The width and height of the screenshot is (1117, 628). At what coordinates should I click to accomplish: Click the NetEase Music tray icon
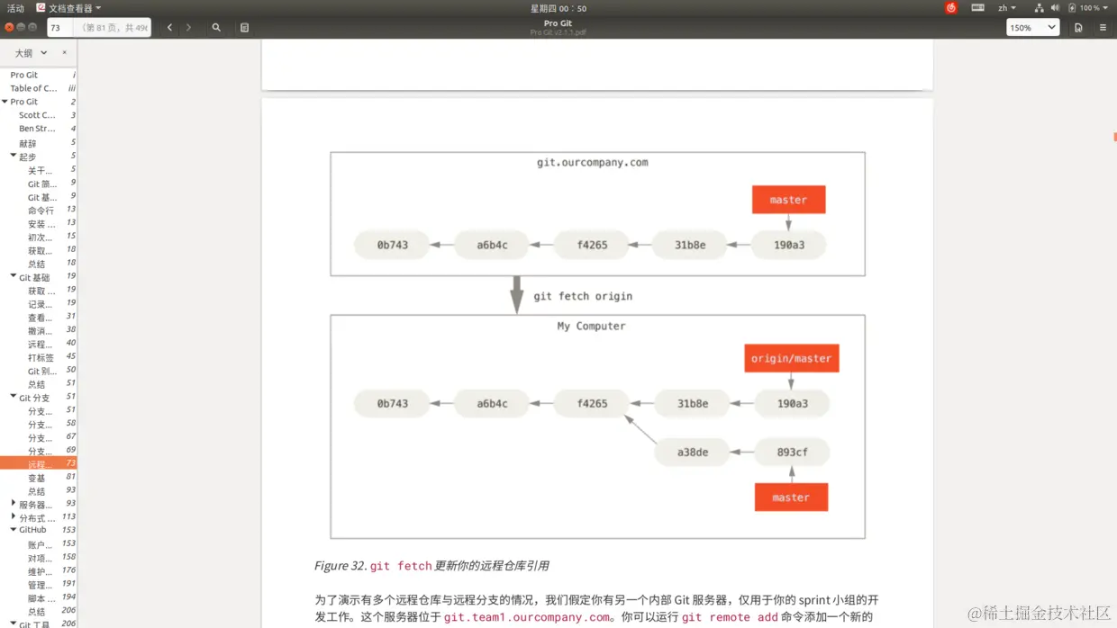[x=950, y=8]
